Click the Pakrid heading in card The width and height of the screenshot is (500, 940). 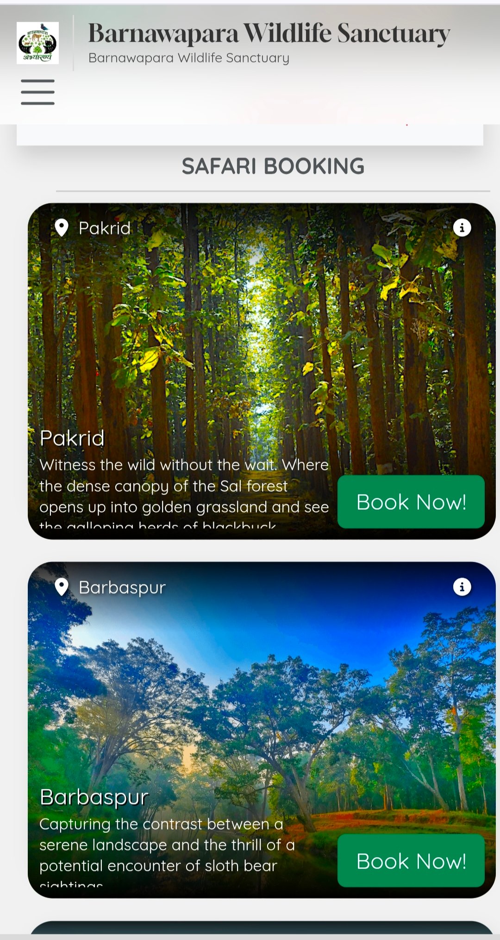coord(72,438)
